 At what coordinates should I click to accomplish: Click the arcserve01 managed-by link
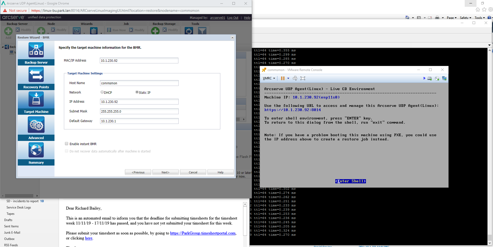click(217, 18)
